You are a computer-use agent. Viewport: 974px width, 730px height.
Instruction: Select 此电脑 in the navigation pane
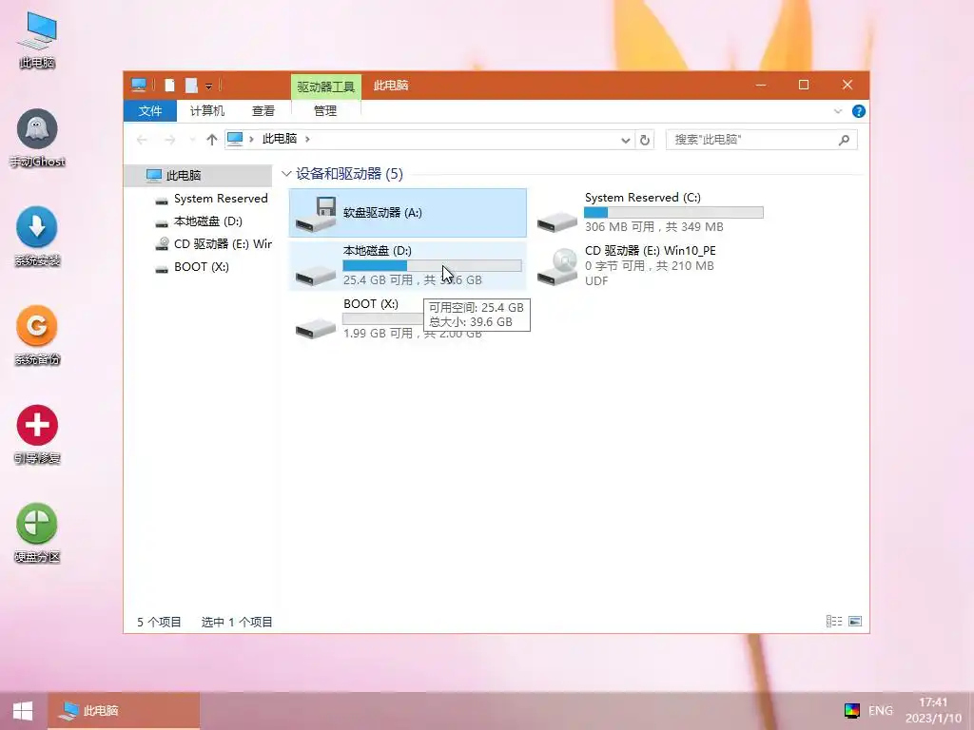pyautogui.click(x=199, y=176)
